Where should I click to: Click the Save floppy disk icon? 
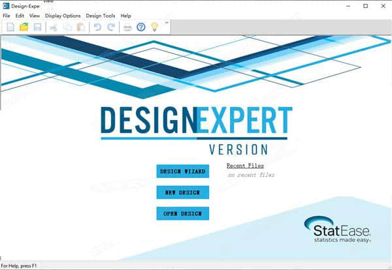37,27
